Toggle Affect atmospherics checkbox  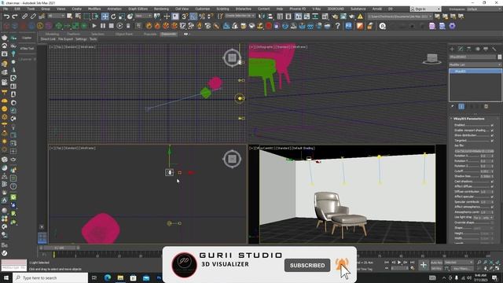(x=492, y=207)
